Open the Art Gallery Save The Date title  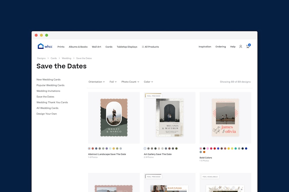[x=158, y=154]
